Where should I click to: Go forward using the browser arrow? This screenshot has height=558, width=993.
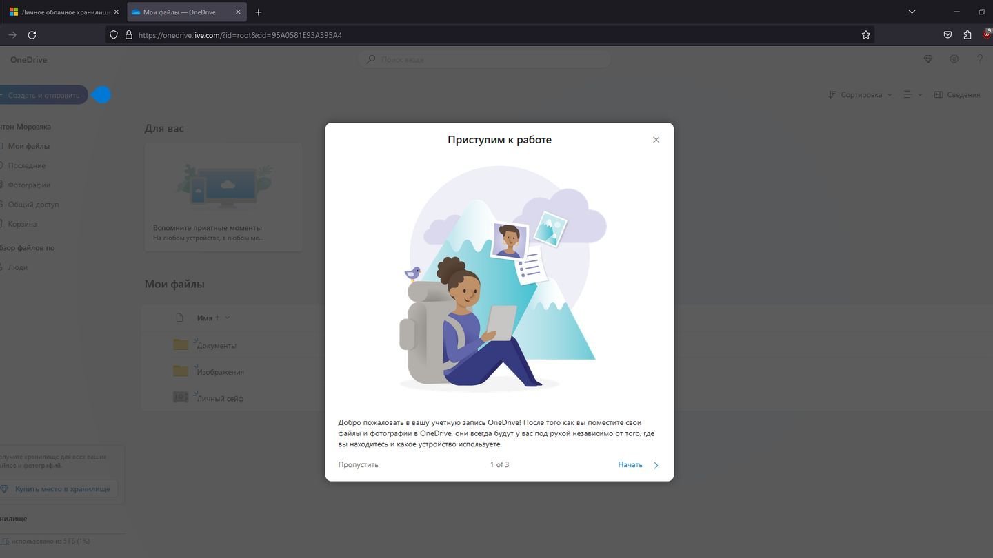pyautogui.click(x=12, y=35)
